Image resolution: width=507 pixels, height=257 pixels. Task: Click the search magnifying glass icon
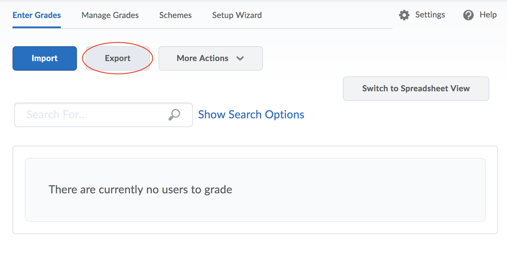174,115
